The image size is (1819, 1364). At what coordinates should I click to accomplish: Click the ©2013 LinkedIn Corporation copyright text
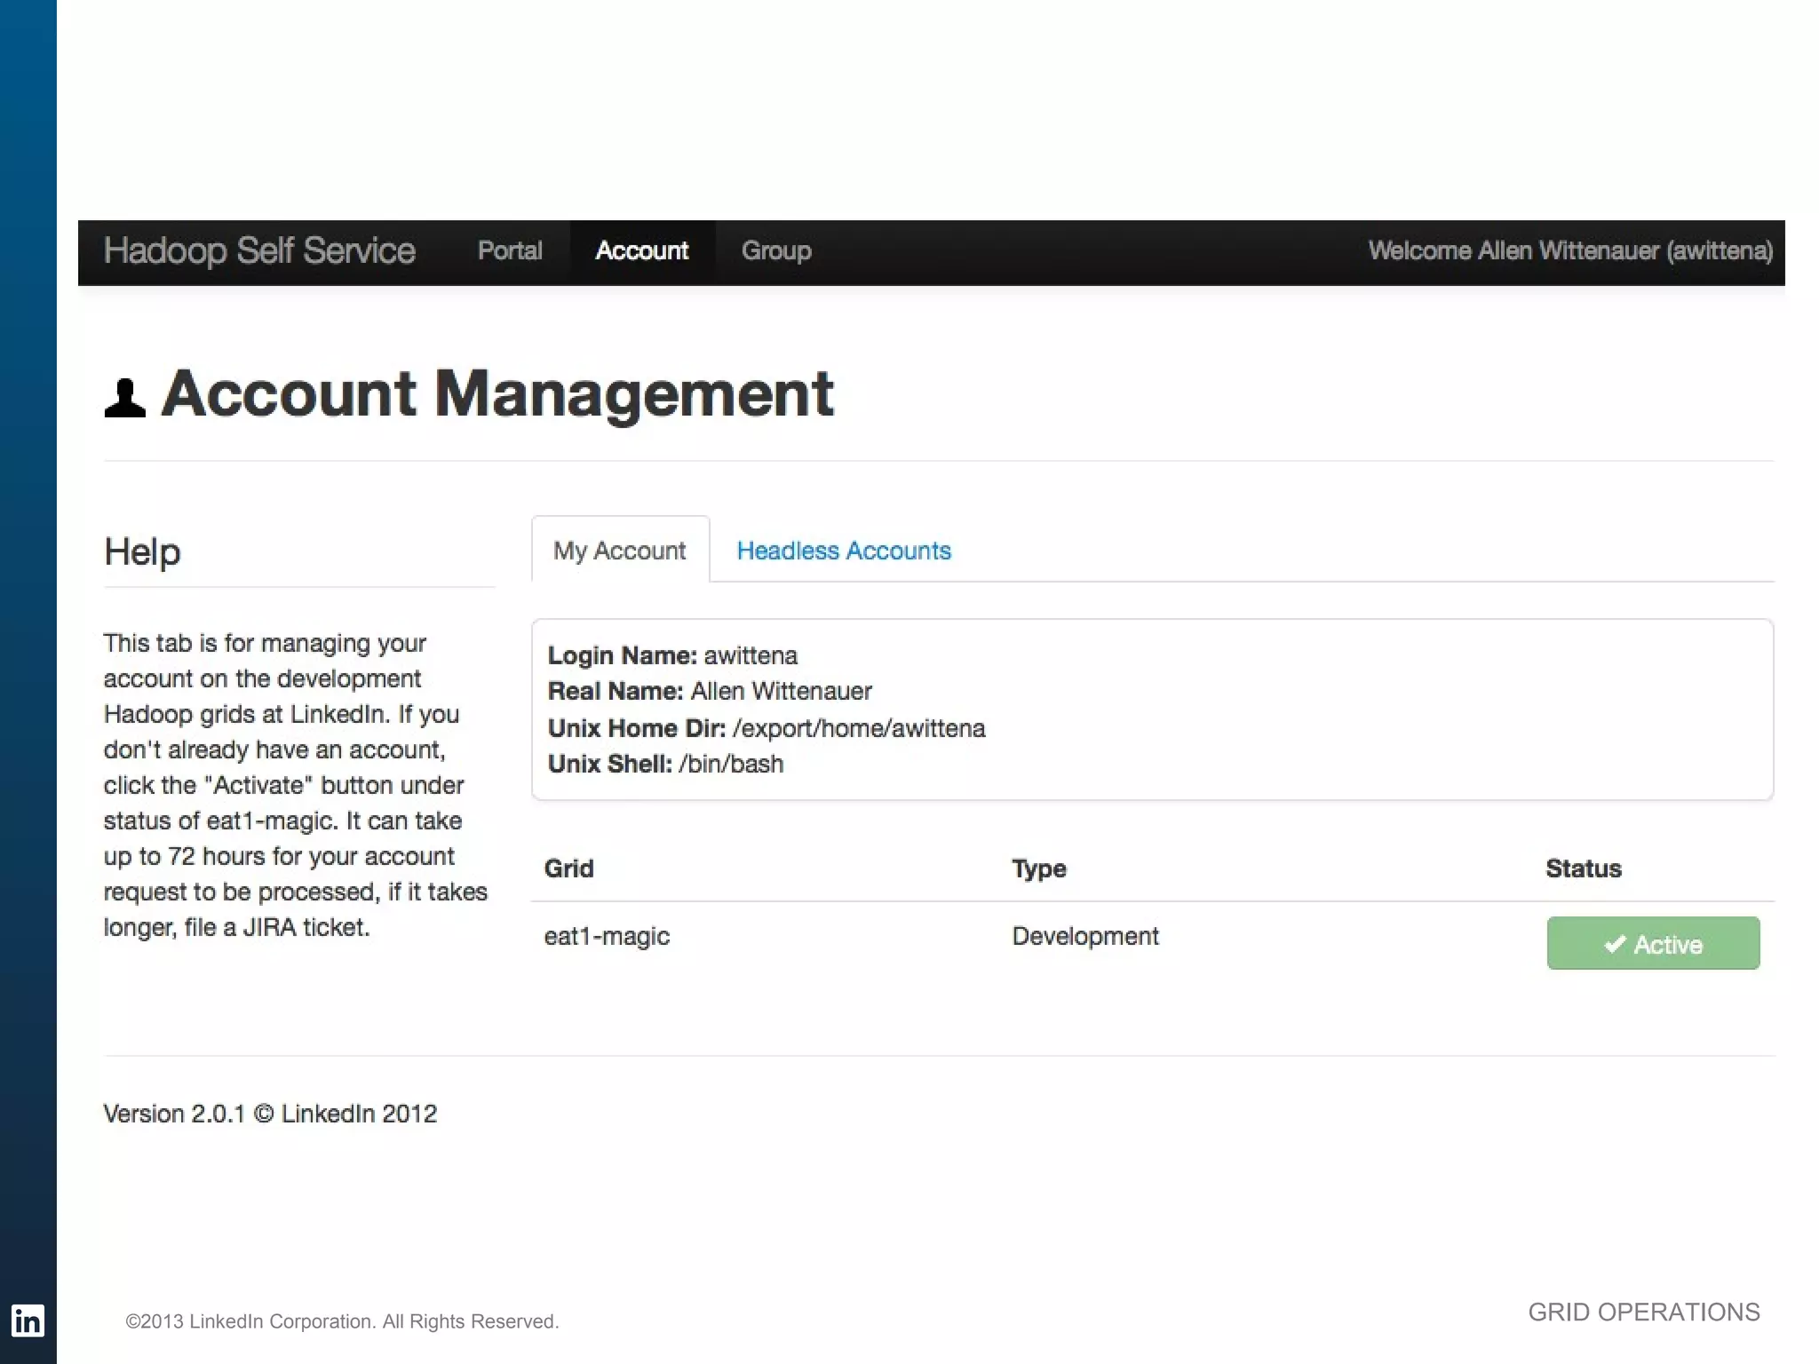click(x=342, y=1321)
